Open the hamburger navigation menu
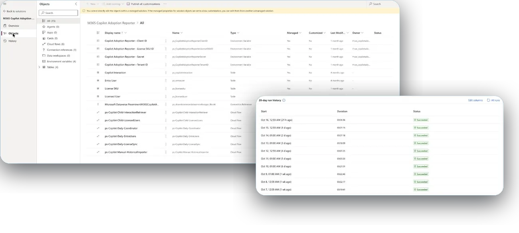519x233 pixels. (x=5, y=4)
